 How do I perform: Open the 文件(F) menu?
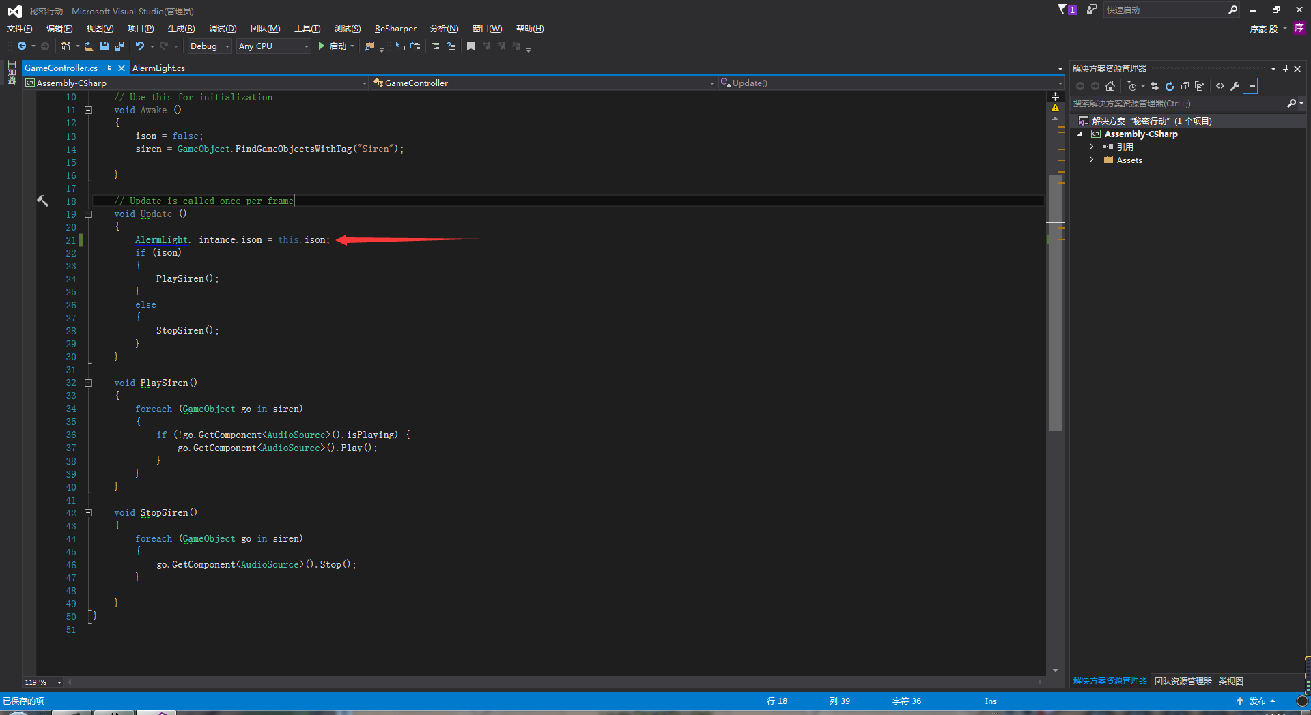tap(20, 29)
